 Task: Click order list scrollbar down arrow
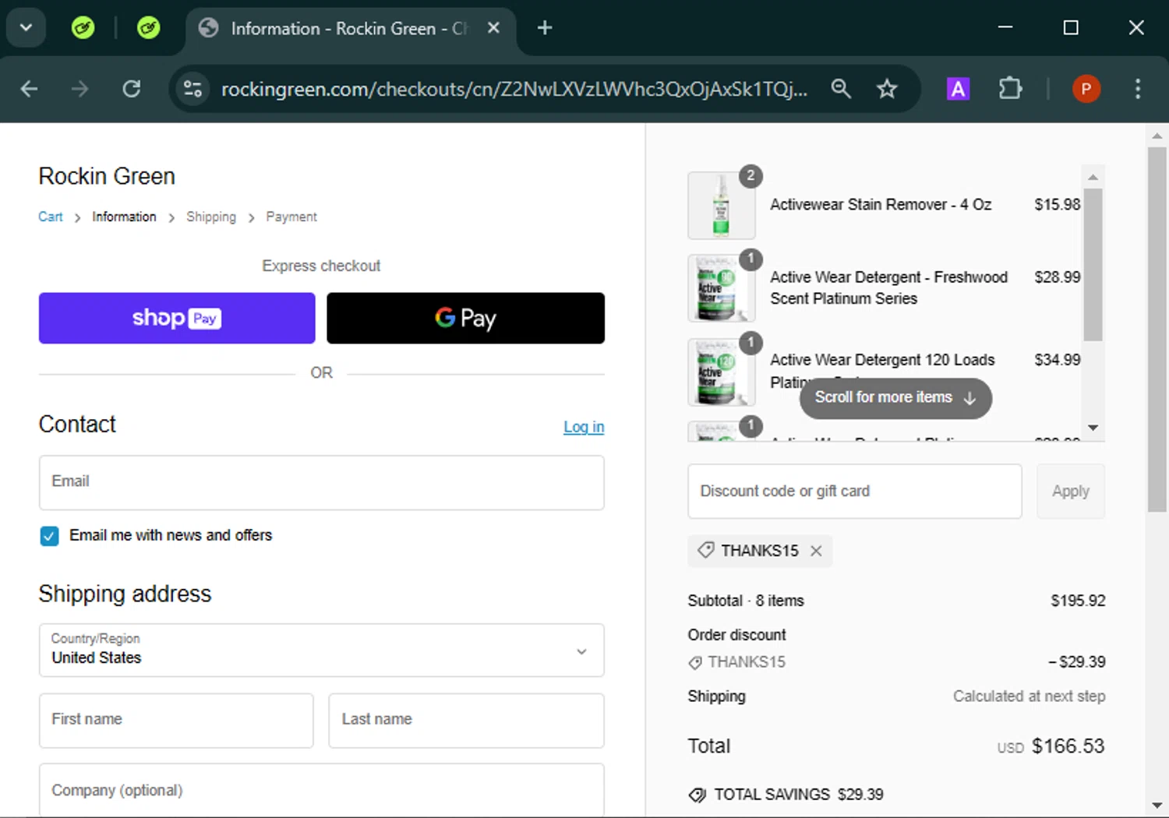pyautogui.click(x=1093, y=428)
